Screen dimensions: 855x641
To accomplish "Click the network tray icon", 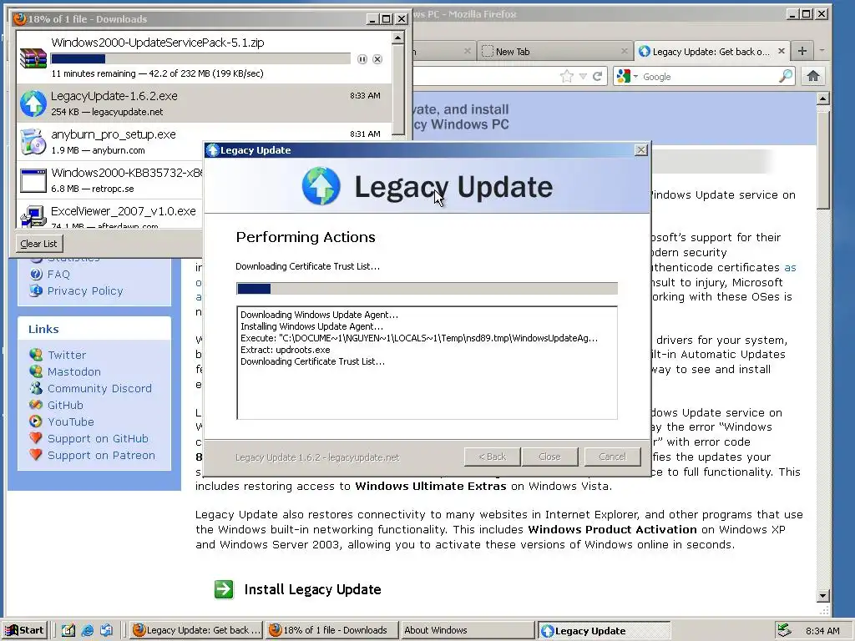I will click(784, 630).
